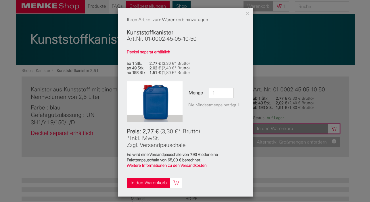
Task: Click the info icon next to Großmengen anfordern
Action: point(334,142)
